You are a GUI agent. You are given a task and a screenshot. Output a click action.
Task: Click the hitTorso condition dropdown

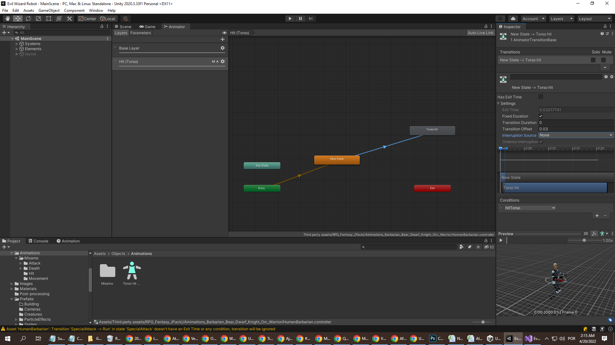click(529, 208)
